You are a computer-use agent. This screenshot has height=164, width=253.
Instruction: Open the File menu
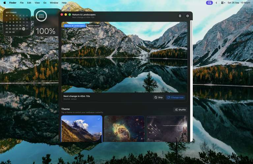(x=22, y=3)
